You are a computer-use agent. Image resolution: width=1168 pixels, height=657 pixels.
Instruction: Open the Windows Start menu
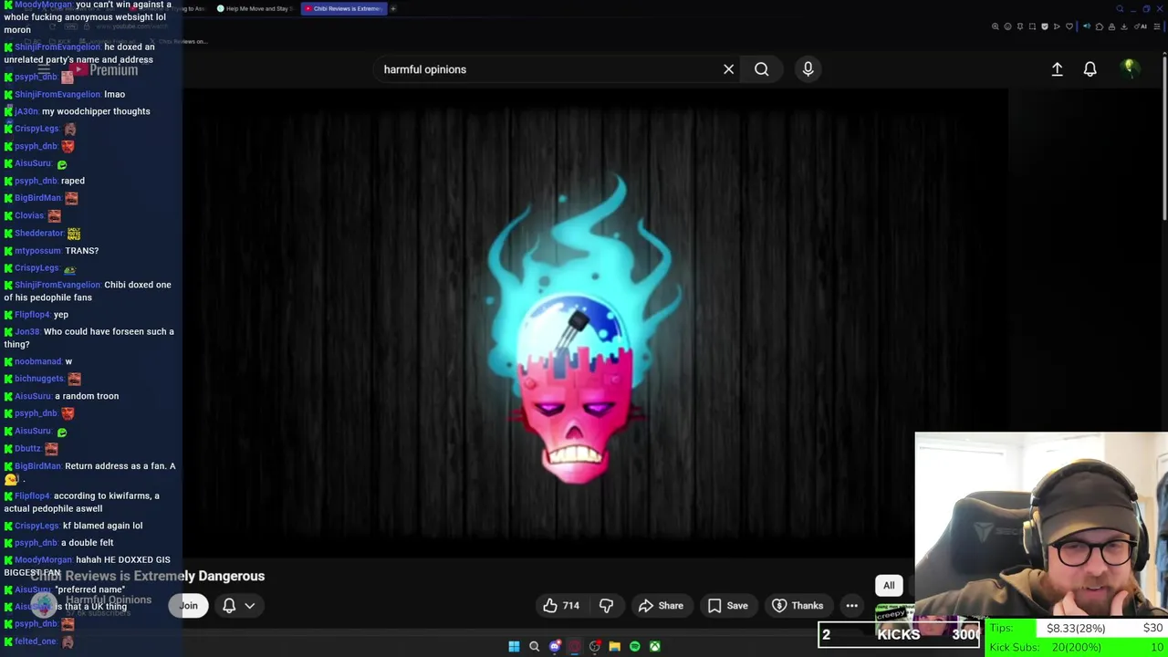tap(514, 647)
